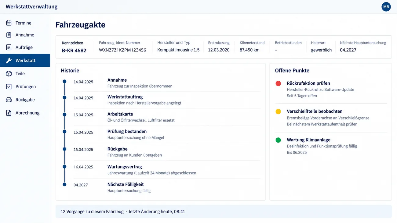Open the Prüfung bestanden history entry
The width and height of the screenshot is (397, 223).
click(x=127, y=131)
